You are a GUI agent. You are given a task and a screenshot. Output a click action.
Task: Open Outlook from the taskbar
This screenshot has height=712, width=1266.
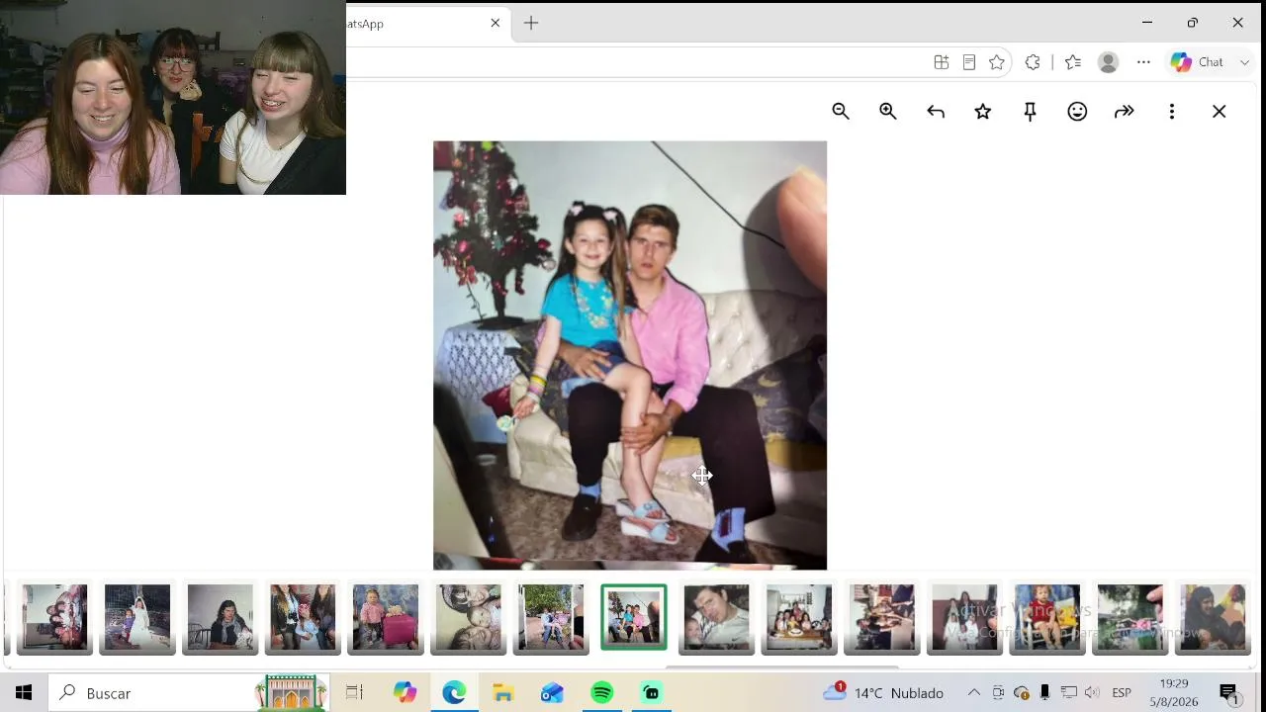pyautogui.click(x=552, y=693)
